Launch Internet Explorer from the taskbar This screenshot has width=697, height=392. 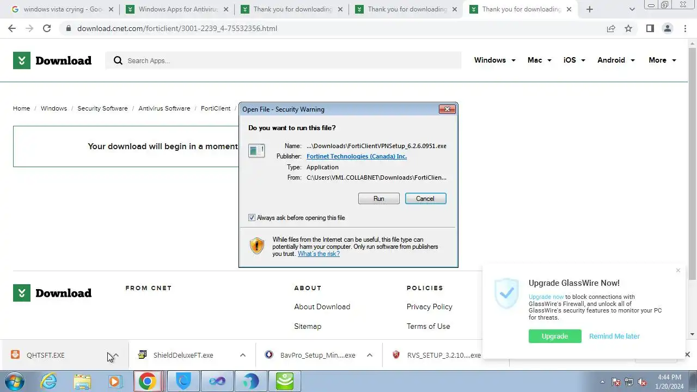click(49, 381)
